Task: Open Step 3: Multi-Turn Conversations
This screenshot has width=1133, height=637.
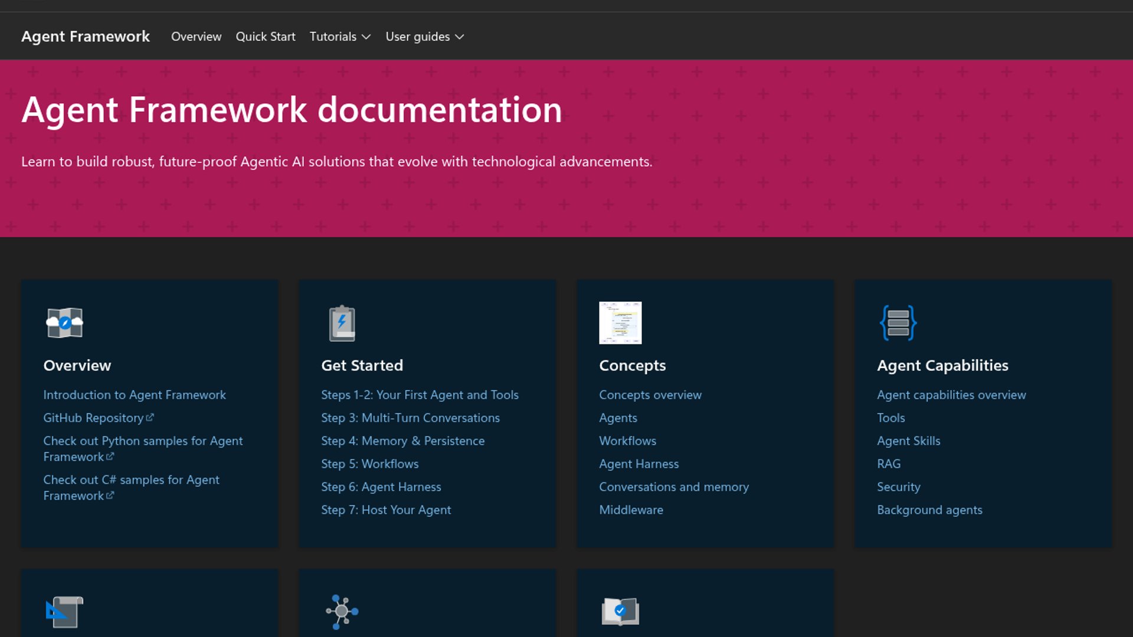Action: pos(410,418)
